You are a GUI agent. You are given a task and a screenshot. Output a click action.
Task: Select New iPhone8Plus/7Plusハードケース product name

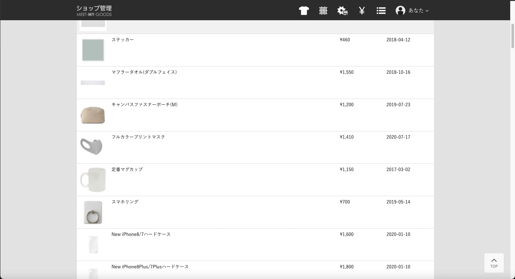coord(150,267)
